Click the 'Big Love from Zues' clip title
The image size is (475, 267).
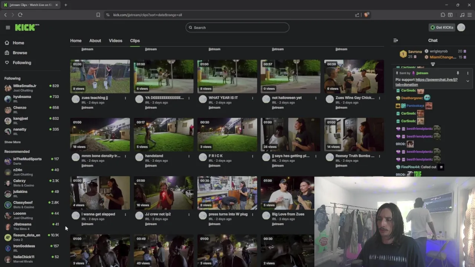pos(288,214)
